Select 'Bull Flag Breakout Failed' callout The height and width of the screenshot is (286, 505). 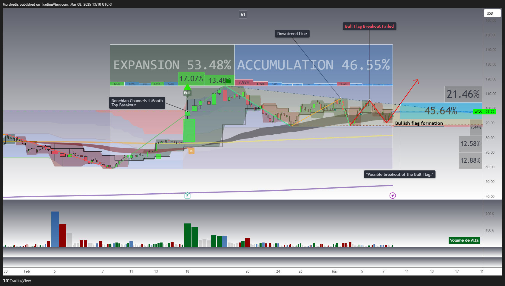coord(369,26)
